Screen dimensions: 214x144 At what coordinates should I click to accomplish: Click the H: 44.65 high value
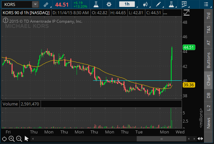coord(118,13)
